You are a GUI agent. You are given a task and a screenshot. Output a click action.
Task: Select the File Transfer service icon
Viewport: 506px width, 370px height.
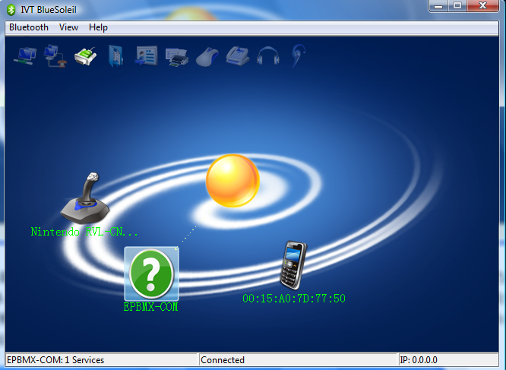(x=115, y=56)
